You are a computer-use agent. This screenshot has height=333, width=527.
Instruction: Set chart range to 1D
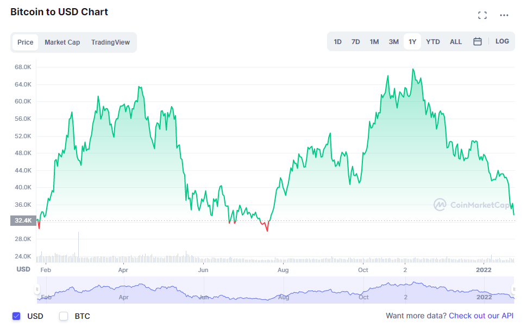tap(337, 42)
